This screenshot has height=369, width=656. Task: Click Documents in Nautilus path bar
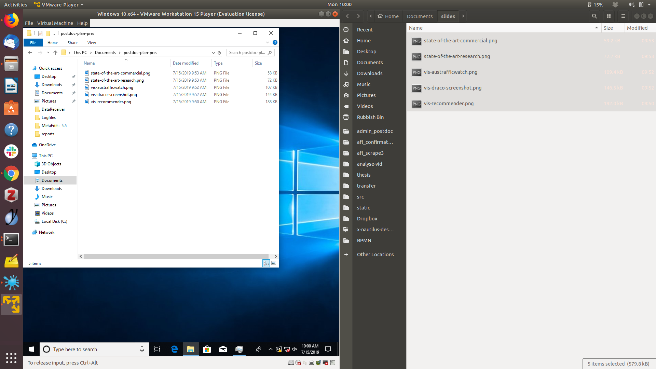[x=420, y=16]
